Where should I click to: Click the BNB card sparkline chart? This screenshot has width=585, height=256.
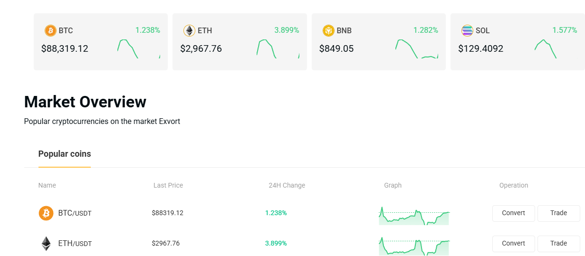(416, 49)
